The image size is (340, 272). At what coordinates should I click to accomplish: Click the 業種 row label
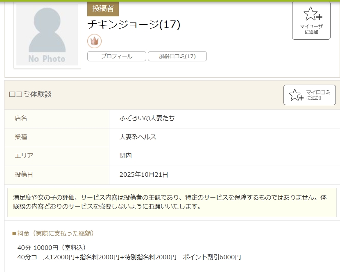coord(21,137)
